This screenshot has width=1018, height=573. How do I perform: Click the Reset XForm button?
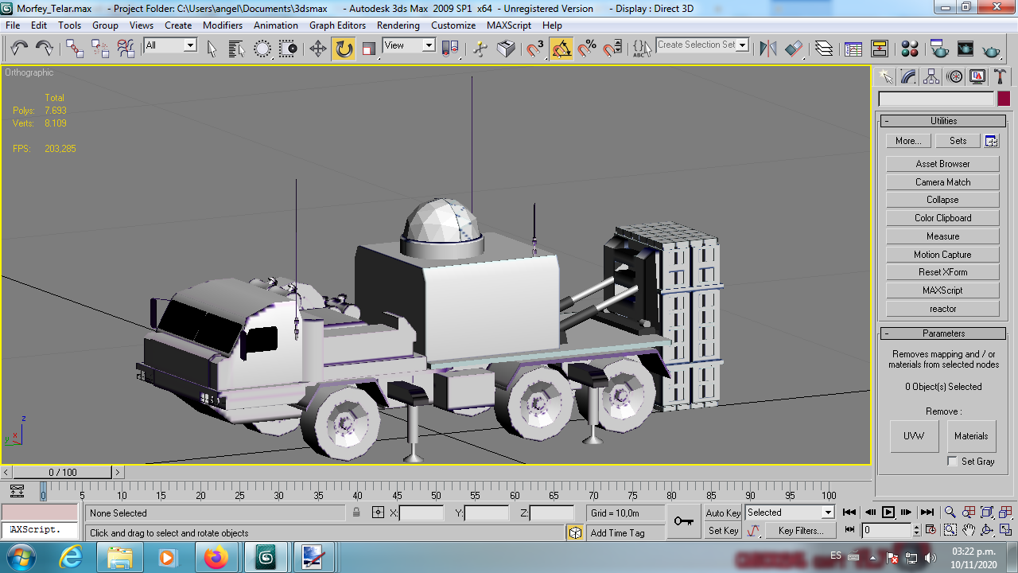pyautogui.click(x=942, y=272)
